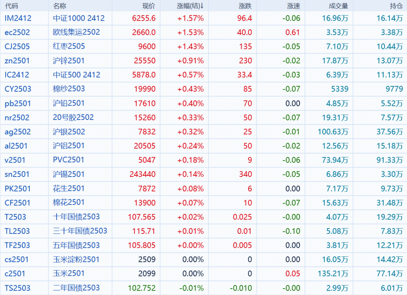This screenshot has height=295, width=407.
Task: Click change percent +1.53%
Action: click(x=191, y=32)
